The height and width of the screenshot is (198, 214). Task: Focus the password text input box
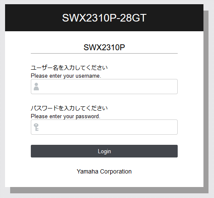(x=104, y=127)
